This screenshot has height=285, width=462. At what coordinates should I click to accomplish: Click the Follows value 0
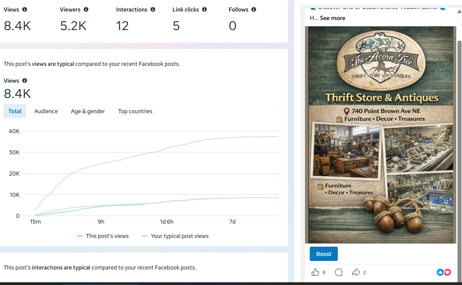pyautogui.click(x=233, y=26)
